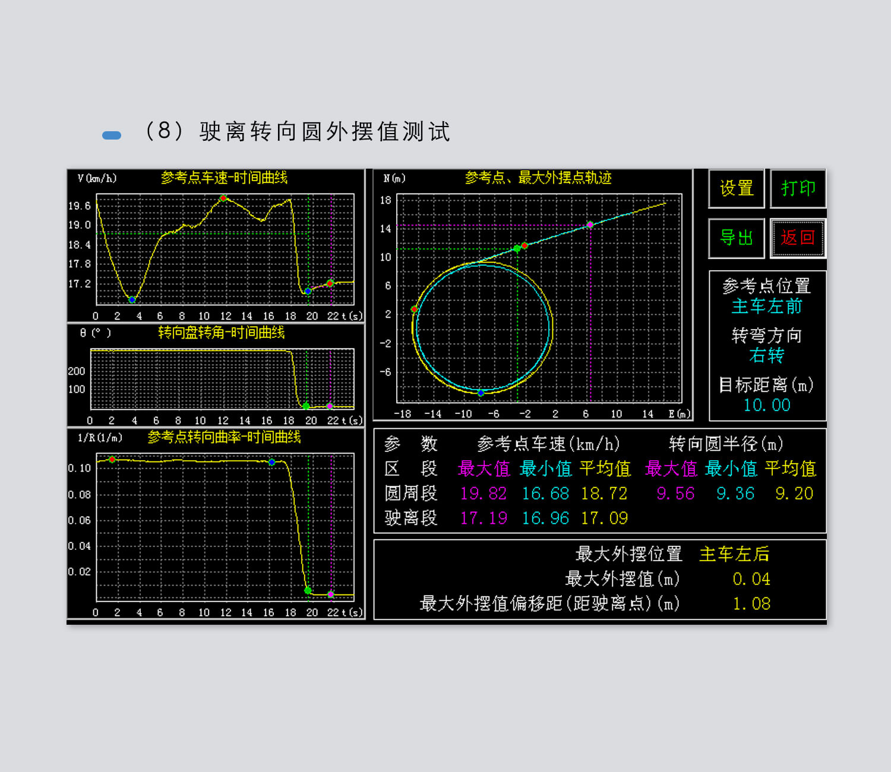Select red peak marker on speed-time curve

223,198
